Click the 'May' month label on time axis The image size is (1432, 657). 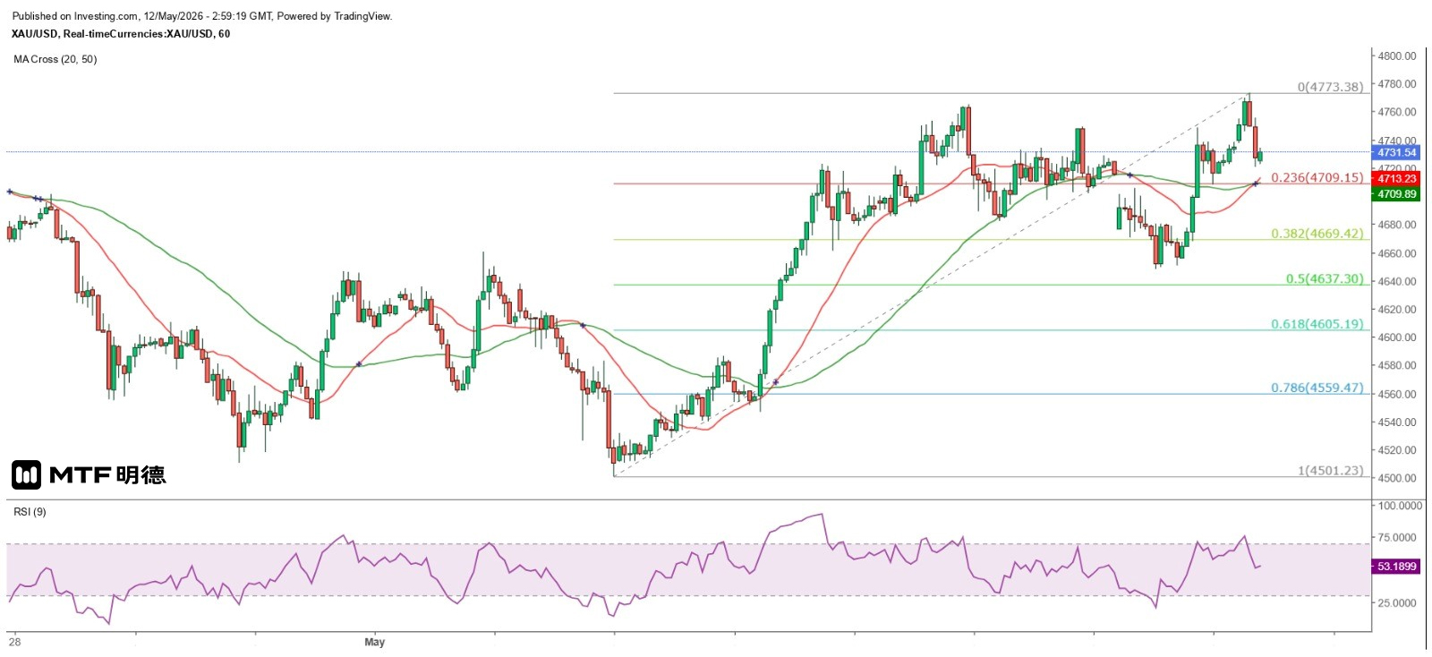point(375,642)
